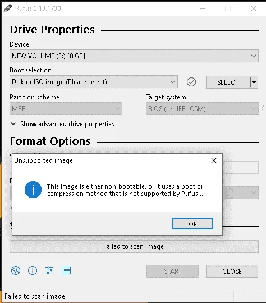266x303 pixels.
Task: Expand Show advanced drive properties
Action: [62, 124]
